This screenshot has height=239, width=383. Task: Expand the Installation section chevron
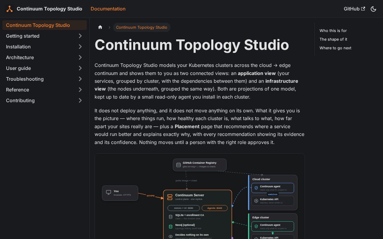click(80, 47)
